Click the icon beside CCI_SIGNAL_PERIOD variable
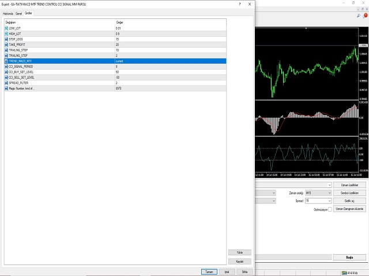 (6, 67)
